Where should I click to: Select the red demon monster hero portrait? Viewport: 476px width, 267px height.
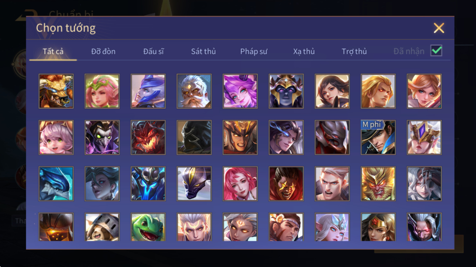148,137
